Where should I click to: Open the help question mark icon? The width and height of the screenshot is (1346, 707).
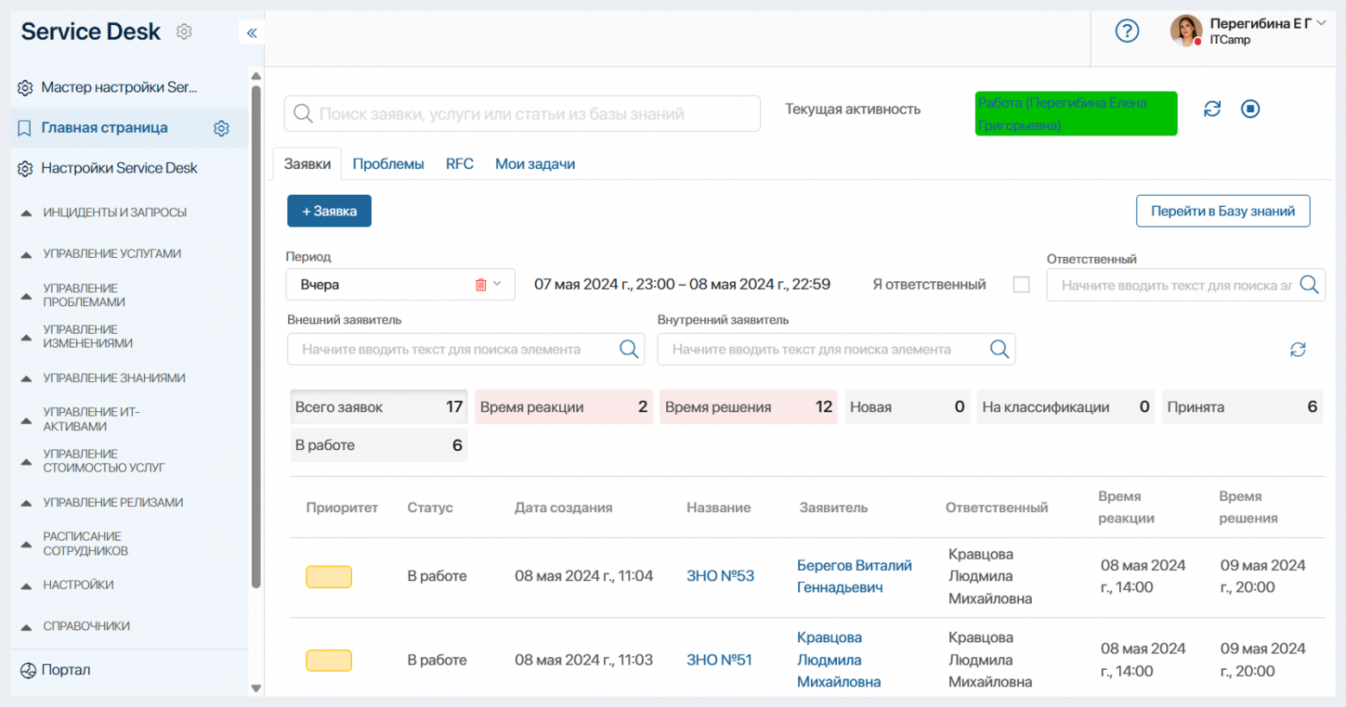[x=1127, y=31]
